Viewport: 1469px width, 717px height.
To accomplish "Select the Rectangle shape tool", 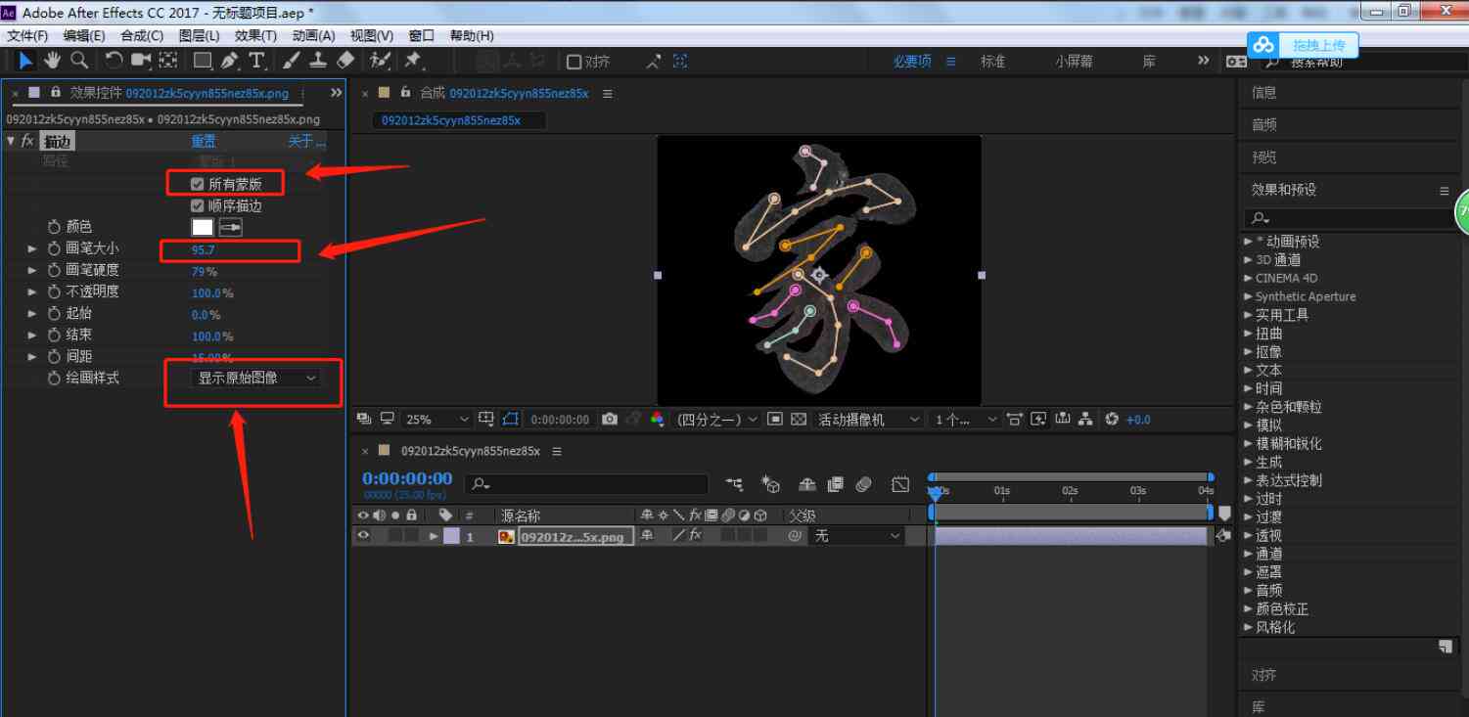I will point(203,61).
